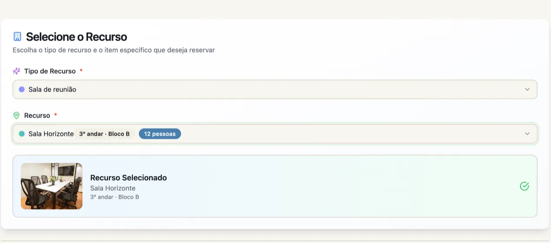Click the green checkmark circle icon in the selected card
This screenshot has width=551, height=243.
tap(524, 186)
